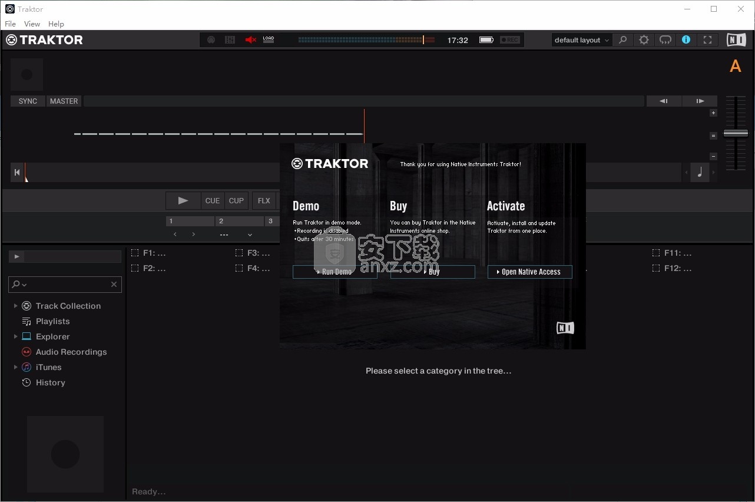Select hotcue slot 1
This screenshot has height=502, width=755.
pos(190,222)
